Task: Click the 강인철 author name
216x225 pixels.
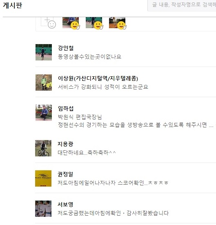Action: click(66, 48)
